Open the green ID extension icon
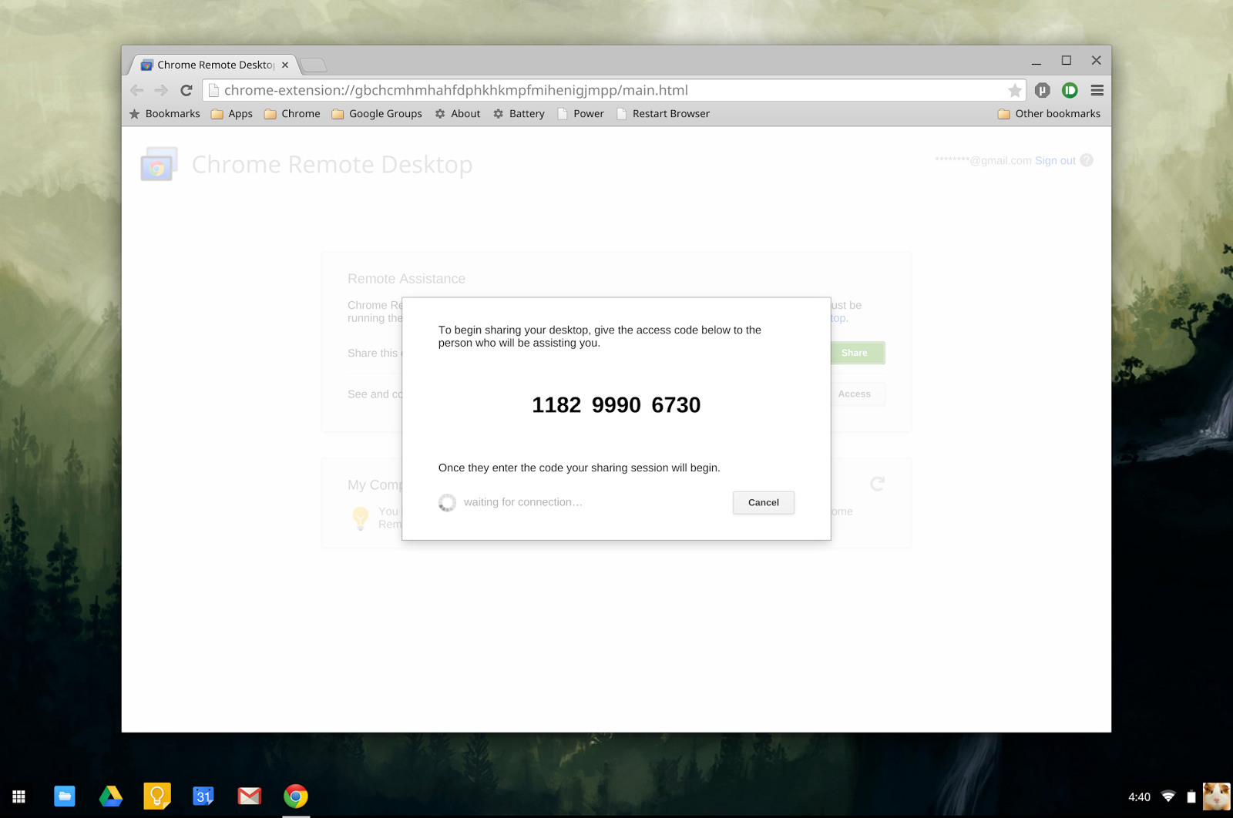Image resolution: width=1233 pixels, height=818 pixels. point(1070,90)
